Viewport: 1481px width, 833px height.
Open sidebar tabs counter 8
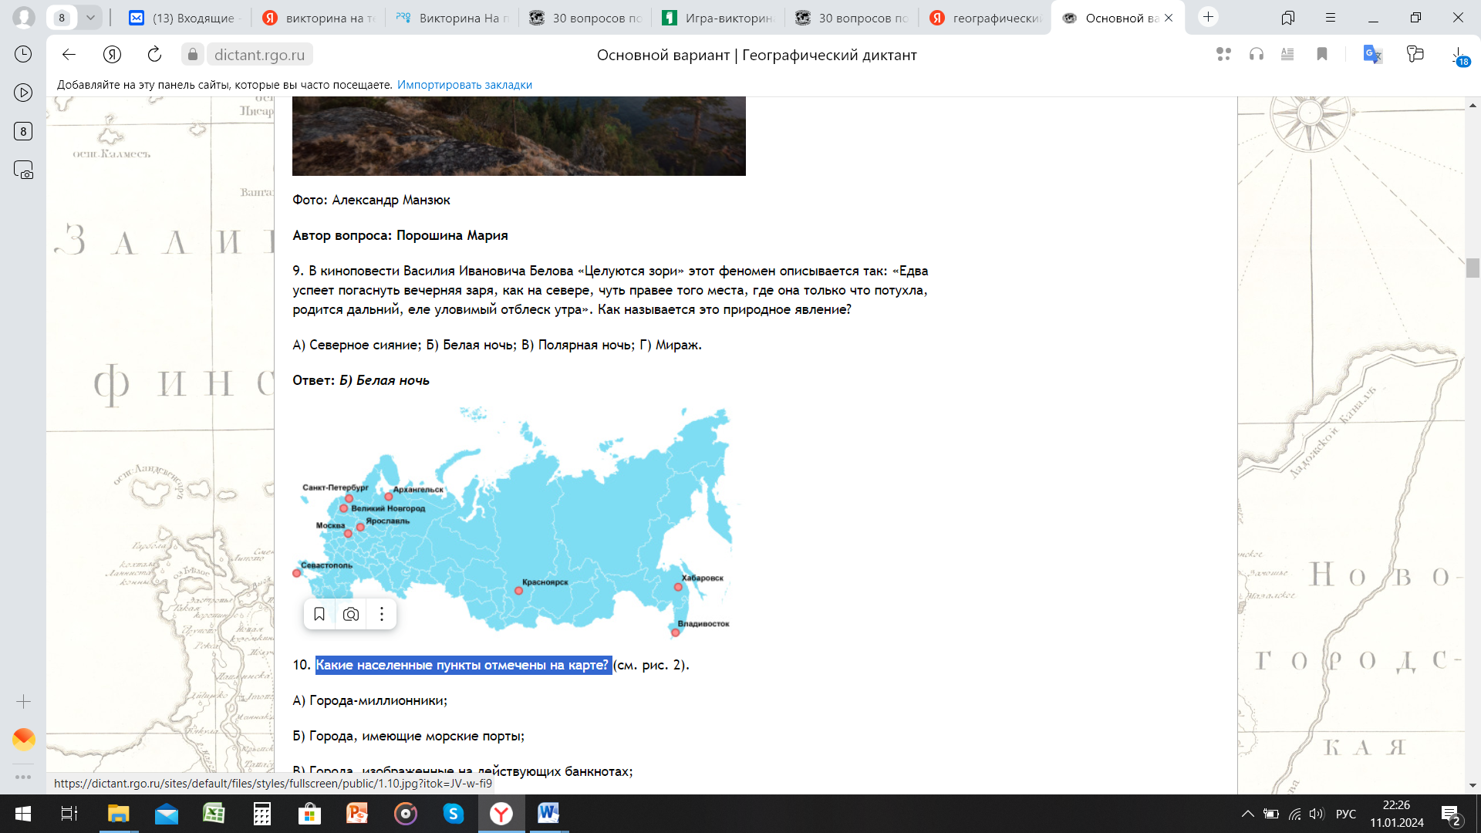[23, 131]
